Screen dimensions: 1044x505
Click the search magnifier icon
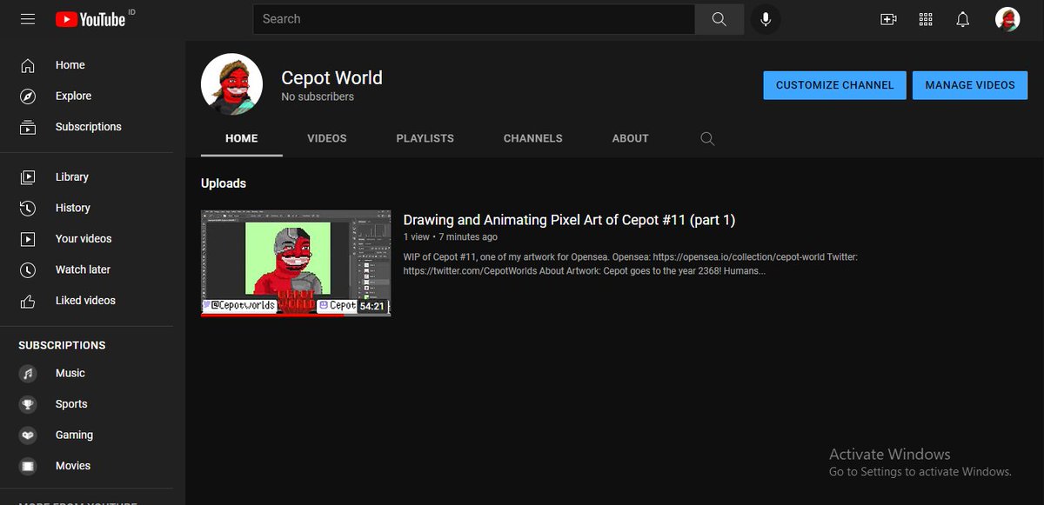point(719,18)
